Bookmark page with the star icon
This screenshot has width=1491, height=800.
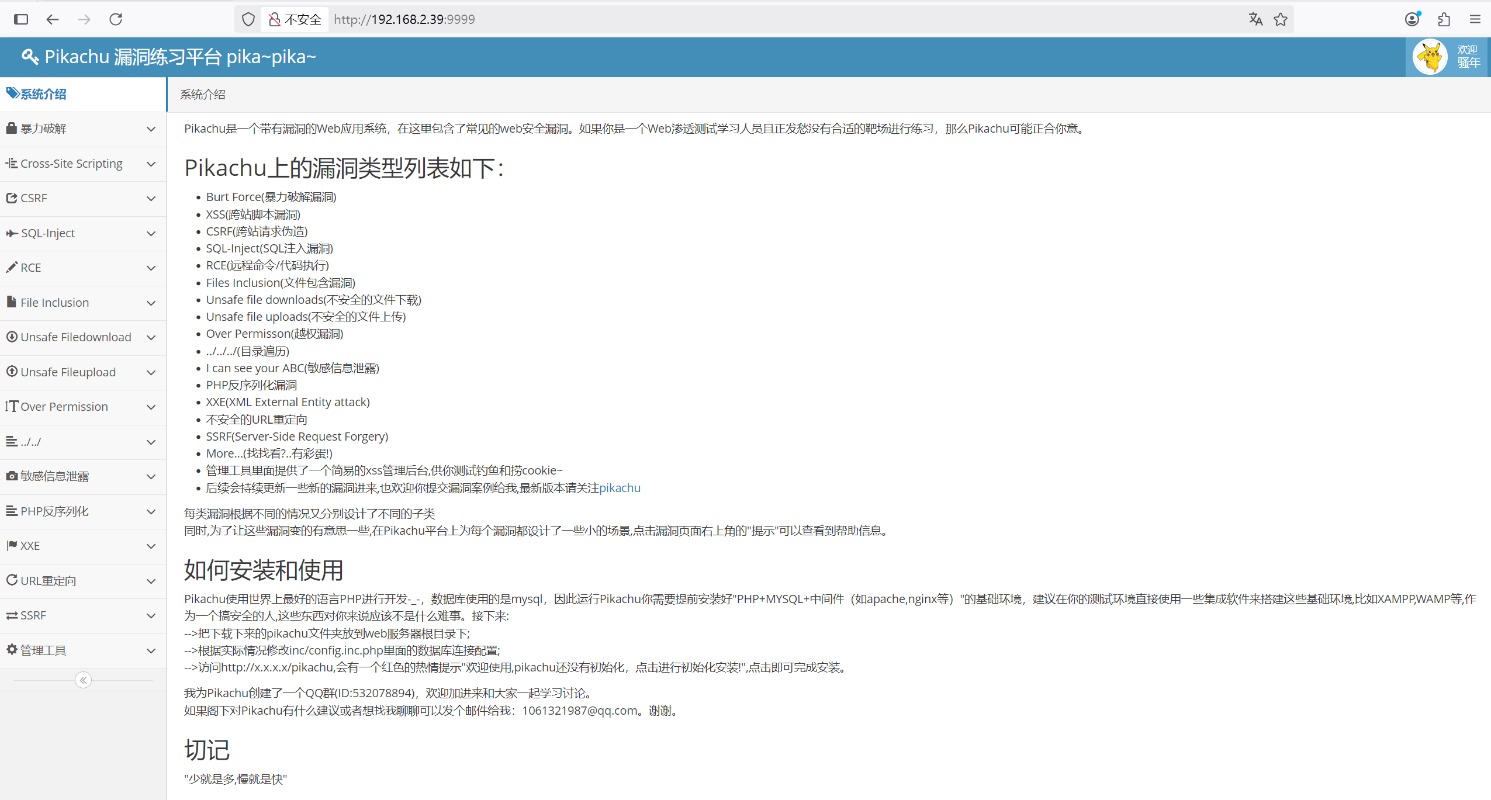coord(1281,19)
